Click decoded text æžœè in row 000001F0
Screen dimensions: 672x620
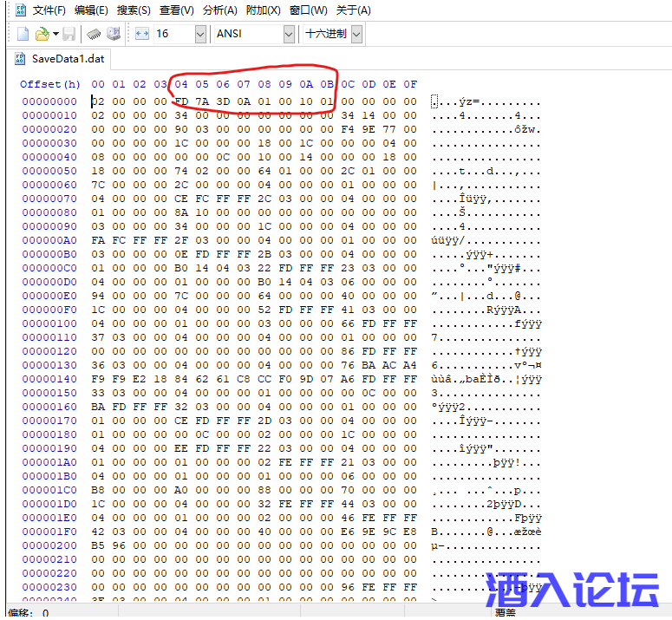pyautogui.click(x=528, y=532)
